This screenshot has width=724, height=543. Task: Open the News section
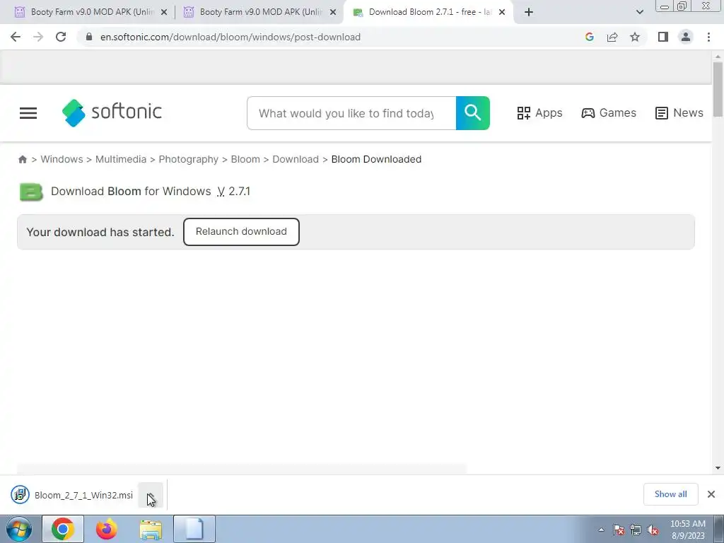pos(679,113)
